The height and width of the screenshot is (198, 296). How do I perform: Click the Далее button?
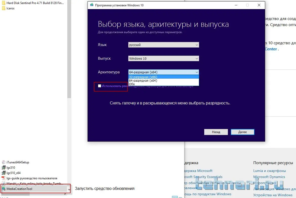pyautogui.click(x=242, y=132)
